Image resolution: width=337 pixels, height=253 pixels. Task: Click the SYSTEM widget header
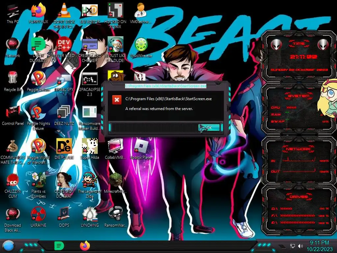pos(299,96)
